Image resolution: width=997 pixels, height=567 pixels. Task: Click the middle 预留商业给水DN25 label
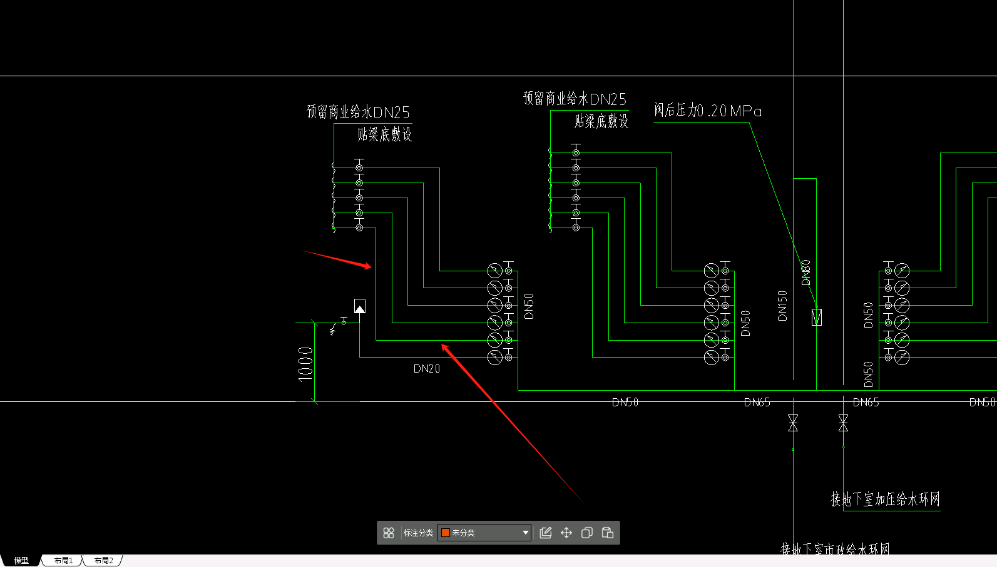click(575, 99)
